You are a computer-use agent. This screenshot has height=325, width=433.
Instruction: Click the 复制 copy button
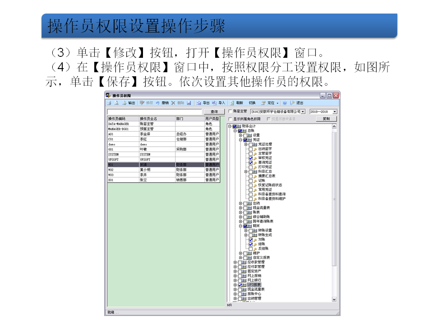point(327,119)
